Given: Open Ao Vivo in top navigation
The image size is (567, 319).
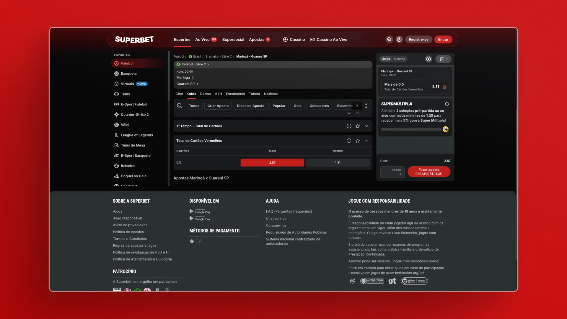Looking at the screenshot, I should [x=206, y=40].
